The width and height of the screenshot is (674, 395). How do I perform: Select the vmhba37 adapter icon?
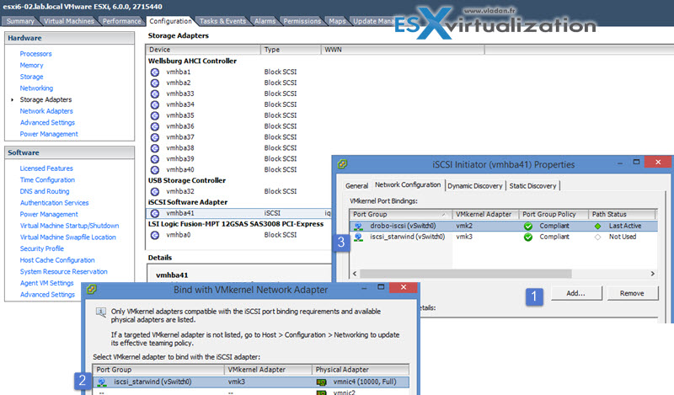point(155,137)
